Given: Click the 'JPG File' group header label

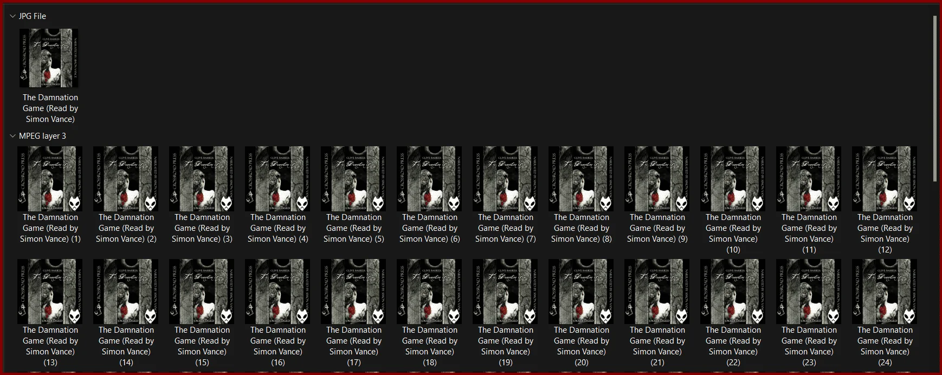Looking at the screenshot, I should [33, 16].
